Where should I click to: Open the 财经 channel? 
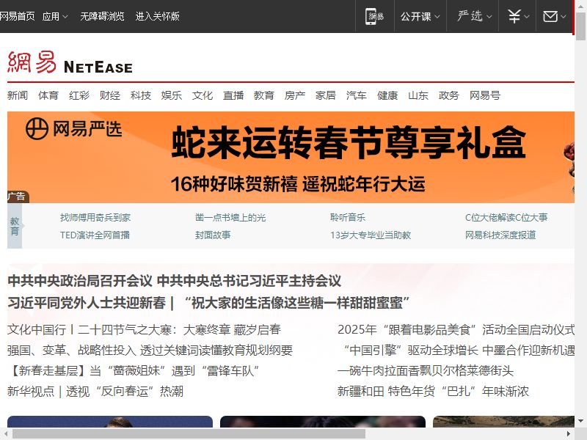click(x=109, y=95)
